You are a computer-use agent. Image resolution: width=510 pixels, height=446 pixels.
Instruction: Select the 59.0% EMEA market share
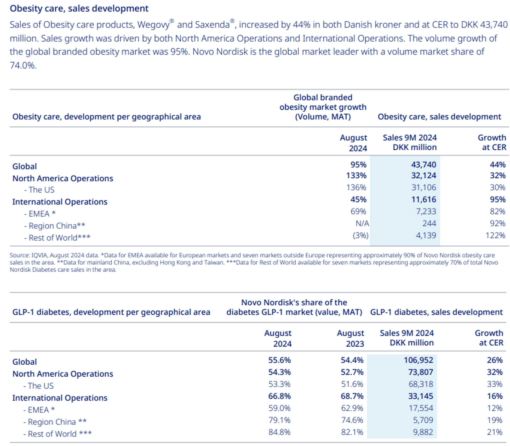[x=279, y=408]
